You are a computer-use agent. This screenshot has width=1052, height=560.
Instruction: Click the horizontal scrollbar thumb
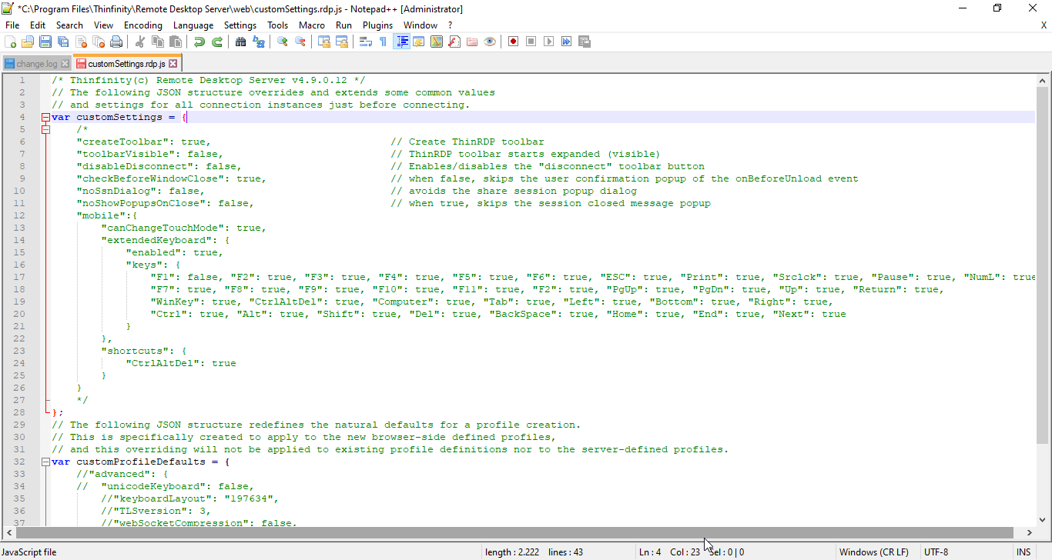pos(514,532)
